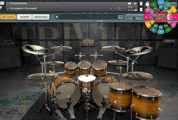Mute the instrument with the M button
Screen dimensions: 178x120
[141, 10]
